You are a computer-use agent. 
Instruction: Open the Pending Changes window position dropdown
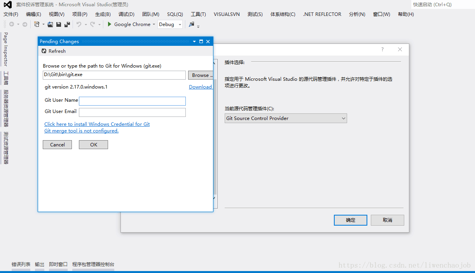tap(194, 41)
